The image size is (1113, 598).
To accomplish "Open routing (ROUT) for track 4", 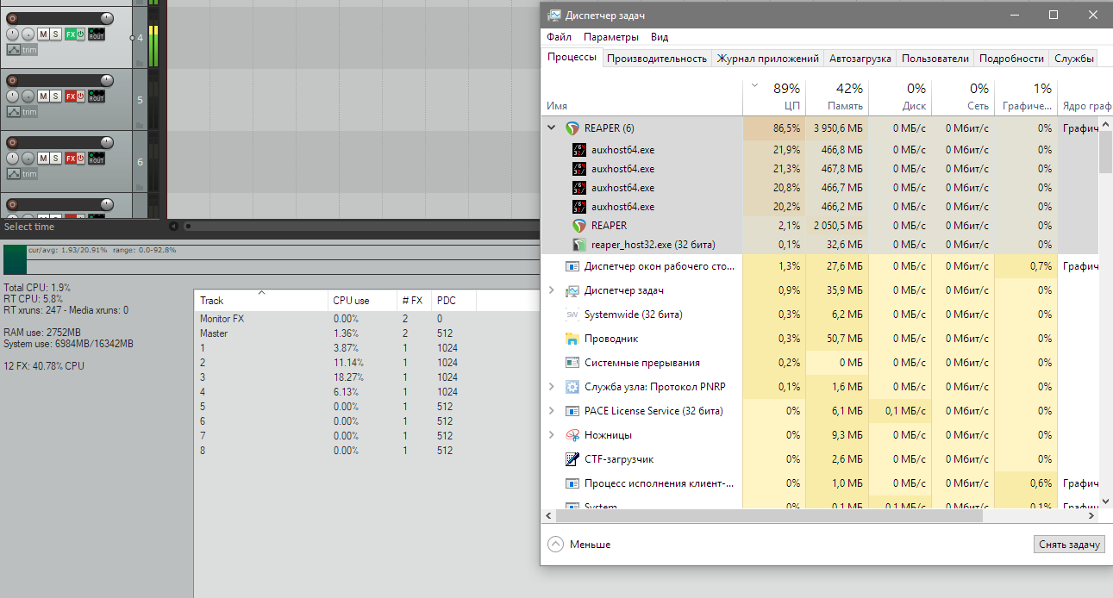I will (x=97, y=34).
